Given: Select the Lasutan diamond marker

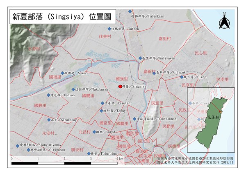Looking at the screenshot, I should pos(102,103).
